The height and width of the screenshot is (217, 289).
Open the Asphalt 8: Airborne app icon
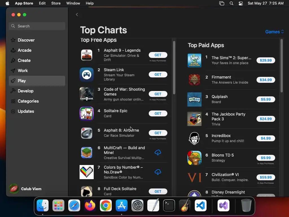tap(86, 133)
